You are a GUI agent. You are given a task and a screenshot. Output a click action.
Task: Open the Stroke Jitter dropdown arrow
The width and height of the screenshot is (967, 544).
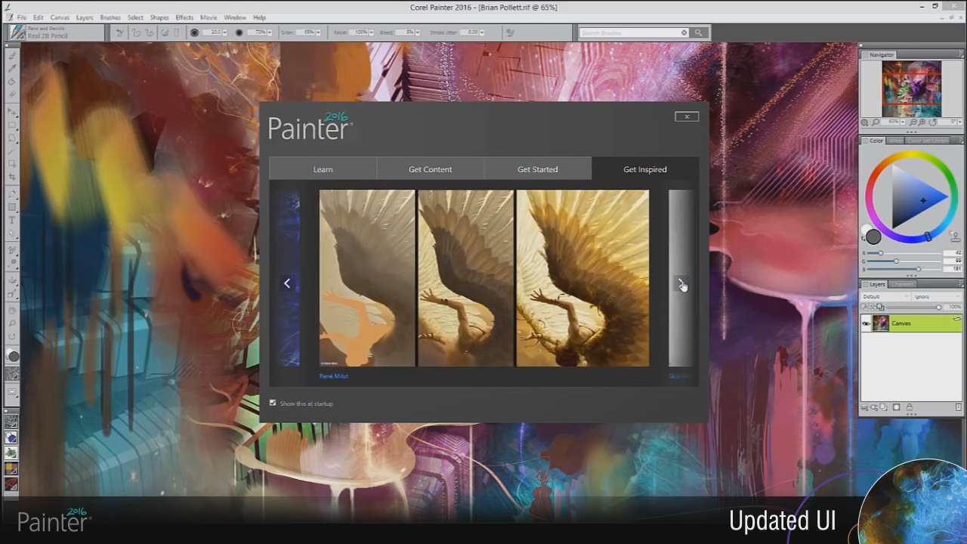pos(481,32)
